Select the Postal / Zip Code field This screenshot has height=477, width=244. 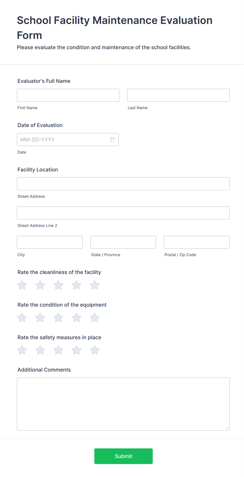tap(197, 242)
